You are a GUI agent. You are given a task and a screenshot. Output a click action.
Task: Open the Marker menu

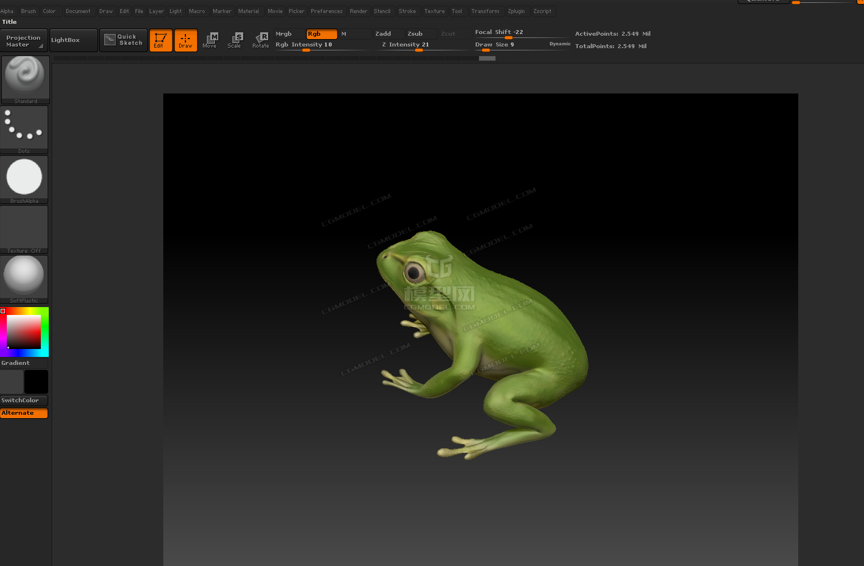point(222,11)
